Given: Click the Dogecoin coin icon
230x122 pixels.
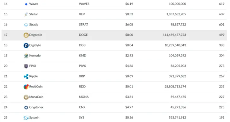Looking at the screenshot, I should pyautogui.click(x=26, y=35).
